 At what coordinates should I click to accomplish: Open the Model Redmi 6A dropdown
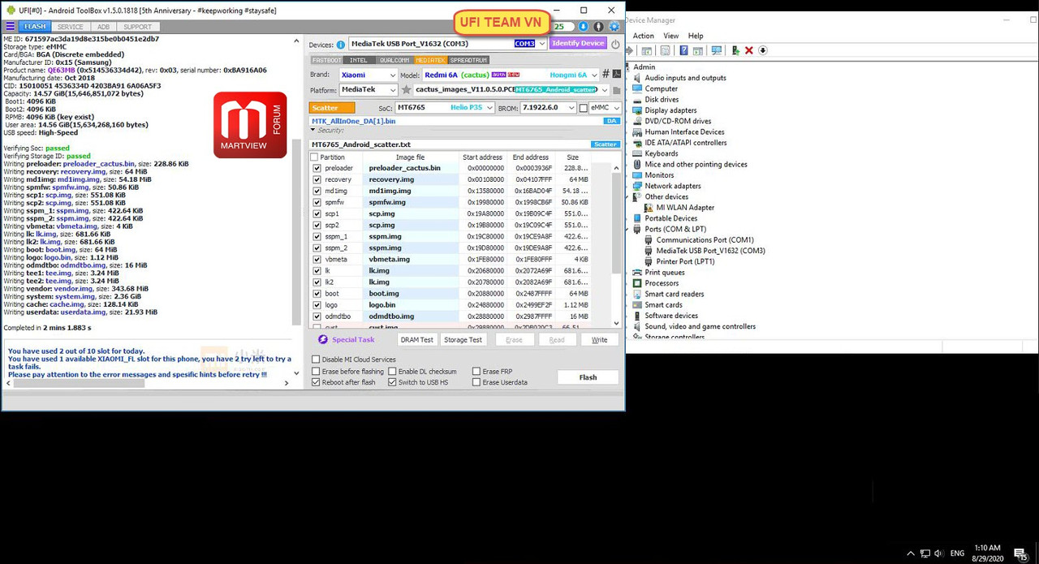[x=595, y=75]
